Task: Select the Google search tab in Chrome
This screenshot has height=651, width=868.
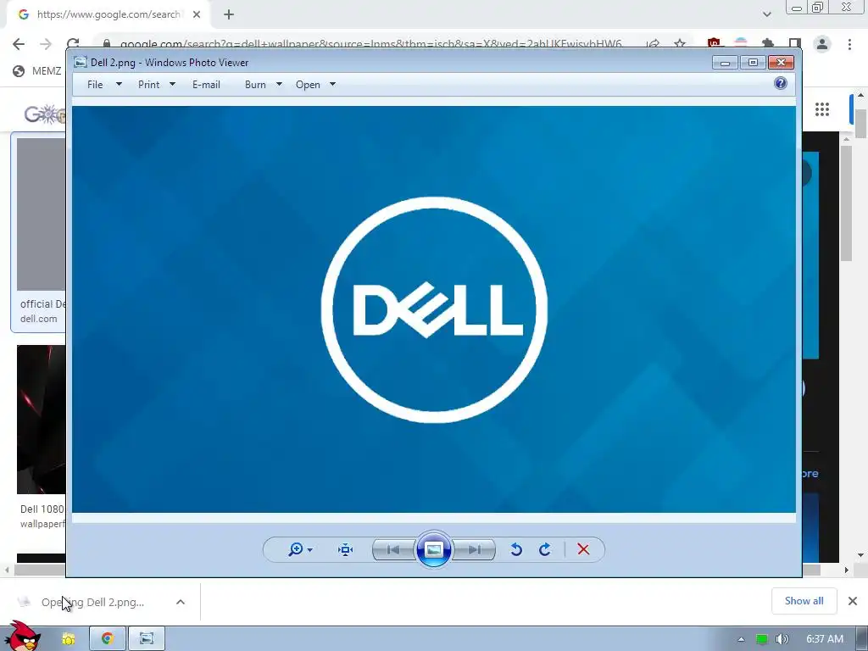Action: 108,14
